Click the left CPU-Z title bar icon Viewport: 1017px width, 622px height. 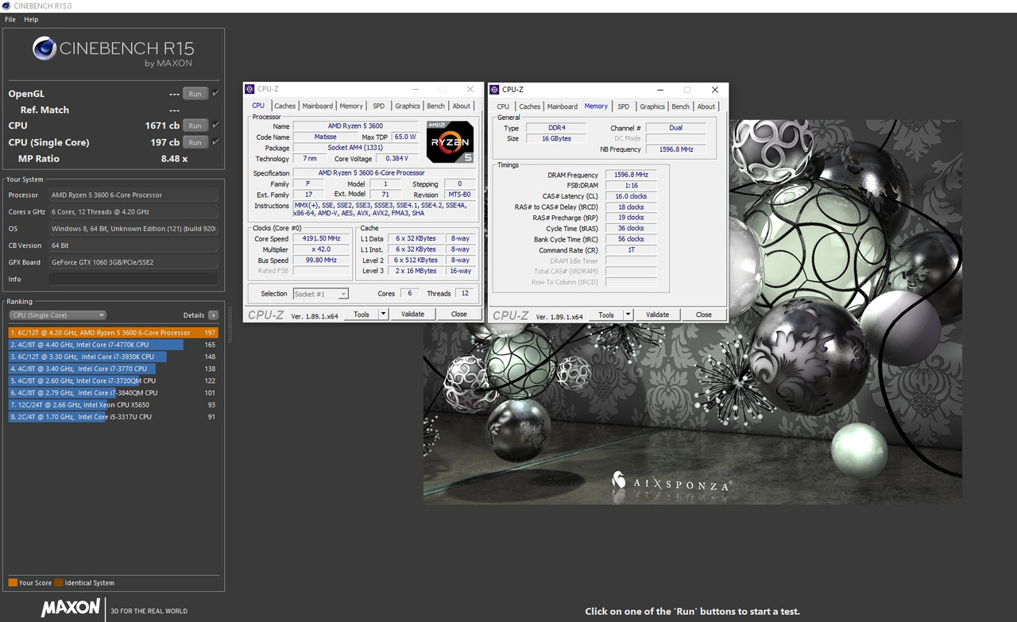tap(249, 89)
